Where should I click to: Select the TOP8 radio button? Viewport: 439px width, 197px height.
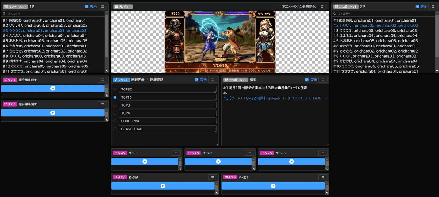pyautogui.click(x=115, y=105)
